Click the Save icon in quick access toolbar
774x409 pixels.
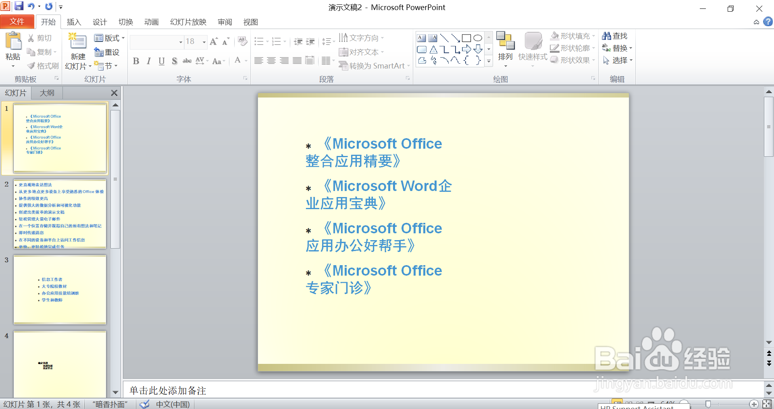click(x=19, y=6)
